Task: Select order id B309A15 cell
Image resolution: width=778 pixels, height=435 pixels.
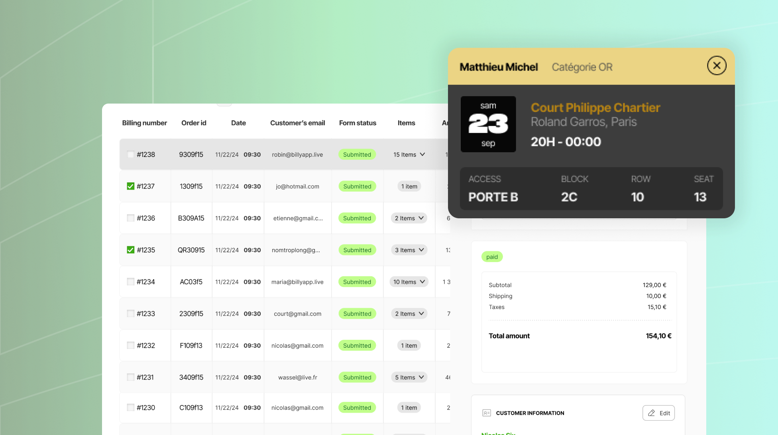Action: coord(191,218)
